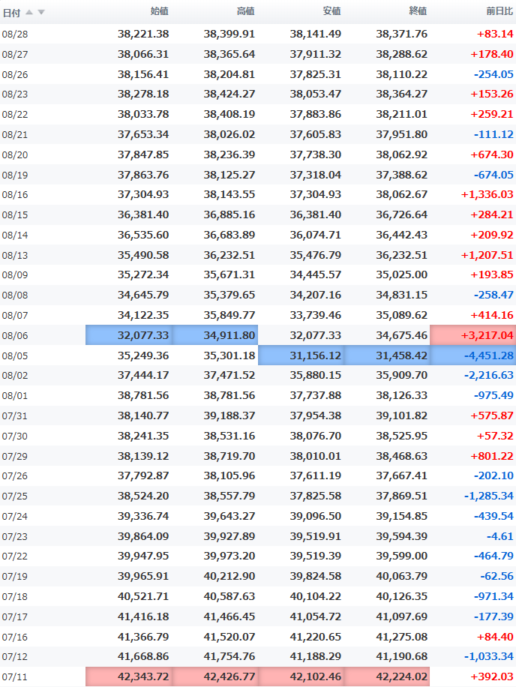Select the change value +83.14
This screenshot has height=687, width=516.
[495, 34]
